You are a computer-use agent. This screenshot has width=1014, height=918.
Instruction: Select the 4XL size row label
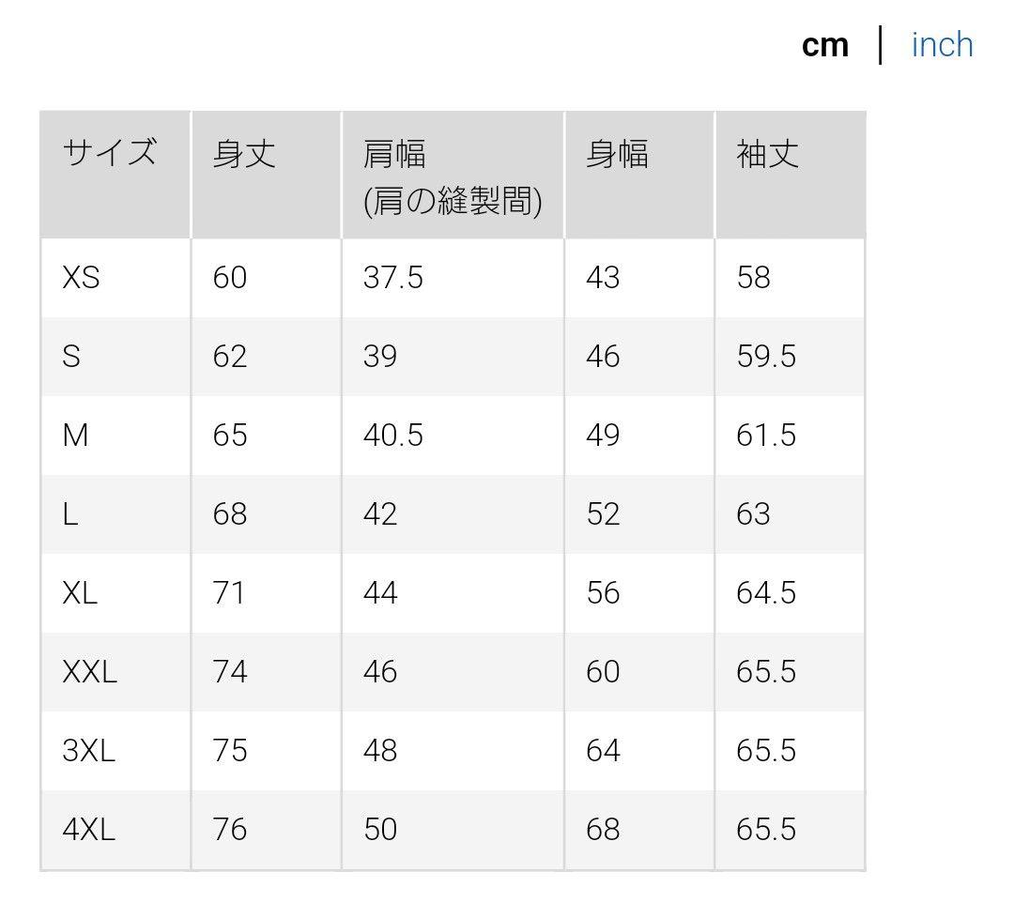tap(88, 830)
